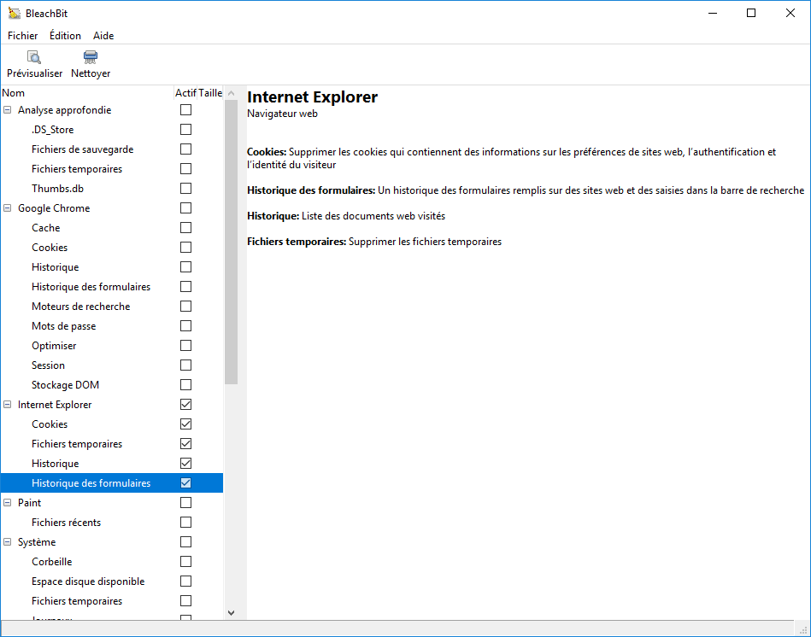
Task: Collapse the Internet Explorer tree group
Action: (7, 405)
